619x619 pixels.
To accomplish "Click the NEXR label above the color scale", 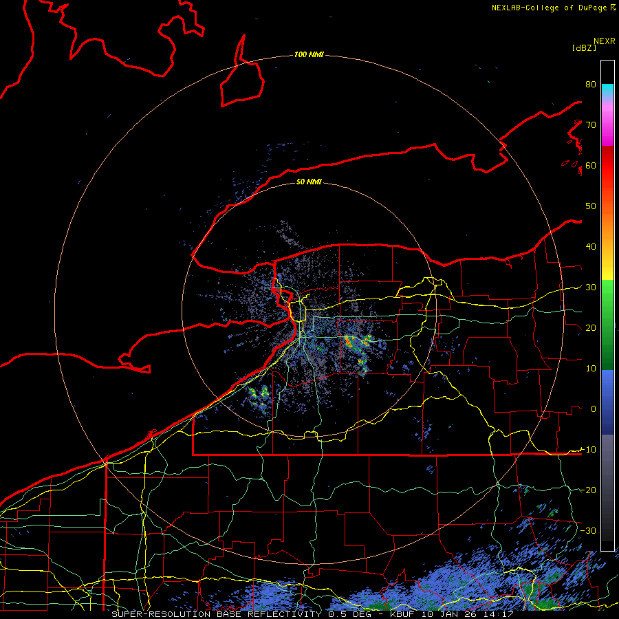I will (x=605, y=41).
